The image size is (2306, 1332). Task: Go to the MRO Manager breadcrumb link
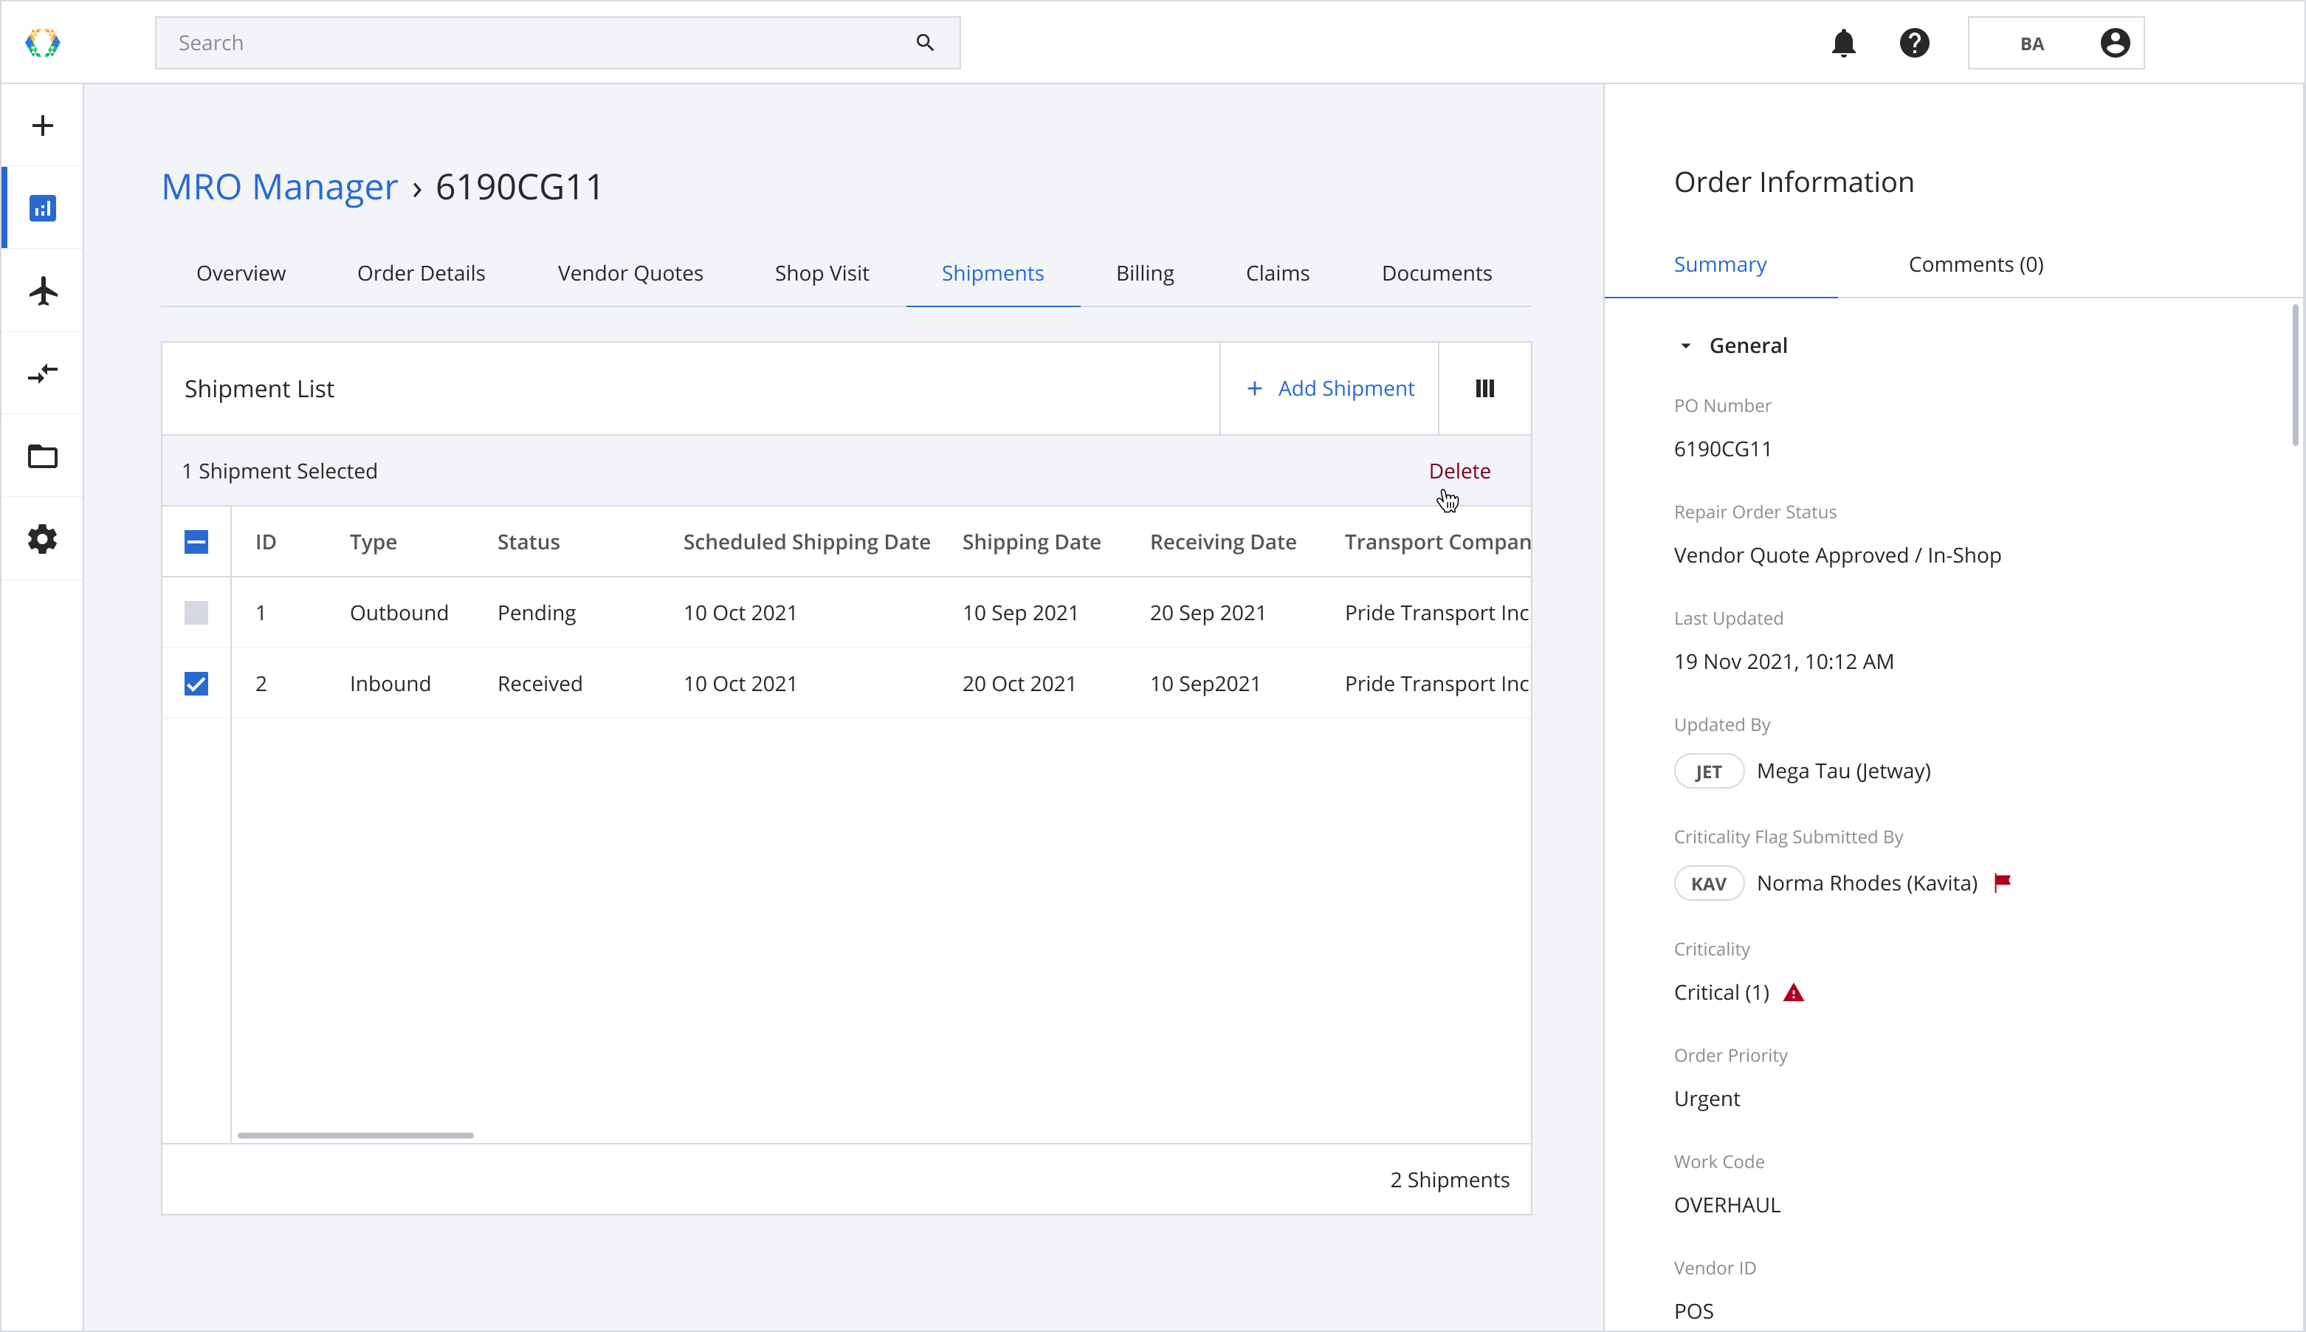tap(280, 187)
